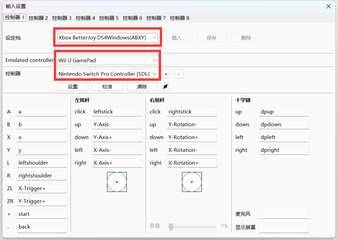
Task: Click the 保存 save profile button
Action: pyautogui.click(x=212, y=38)
